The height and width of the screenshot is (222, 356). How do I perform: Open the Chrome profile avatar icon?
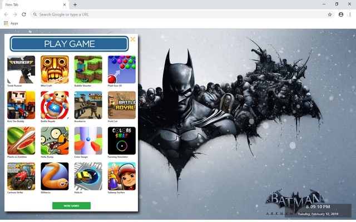(x=341, y=14)
